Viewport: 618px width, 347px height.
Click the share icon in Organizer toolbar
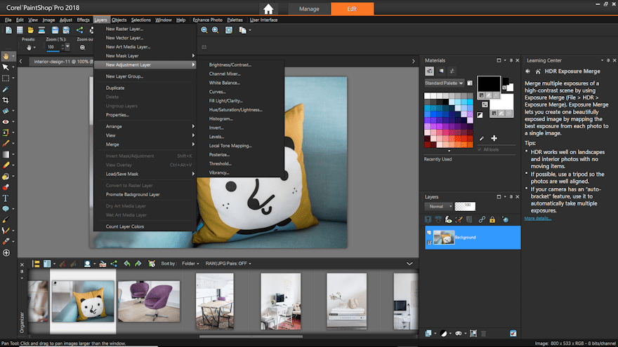tap(114, 264)
